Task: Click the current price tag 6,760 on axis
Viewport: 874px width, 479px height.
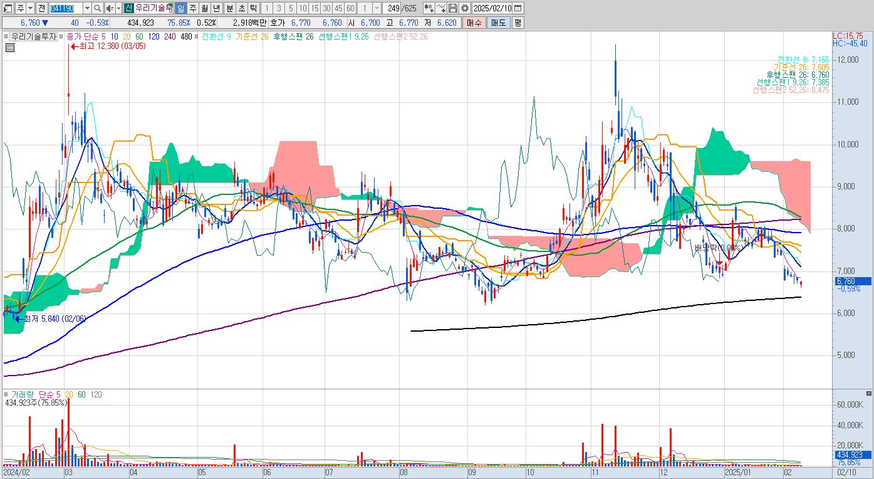Action: tap(852, 282)
